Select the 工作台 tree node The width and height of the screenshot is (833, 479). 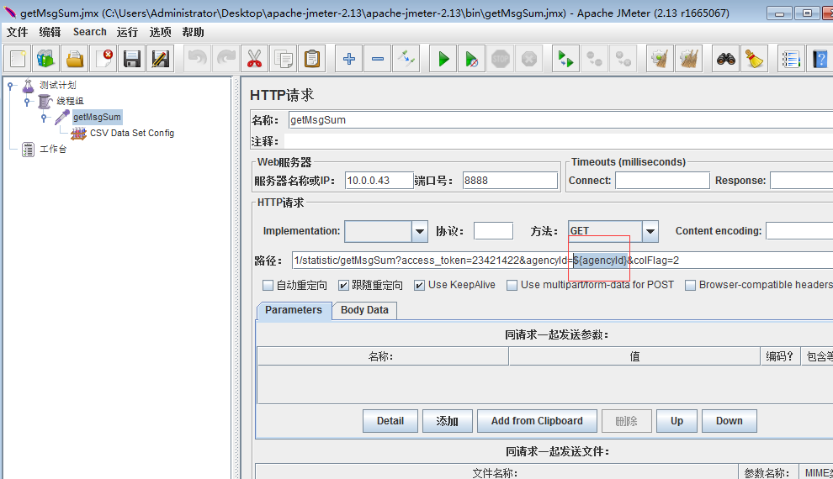(x=53, y=149)
